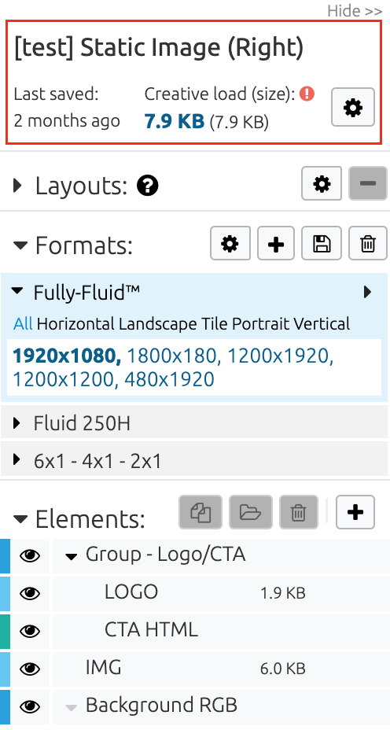Select the CTA HTML element row
This screenshot has width=390, height=730.
(x=221, y=631)
